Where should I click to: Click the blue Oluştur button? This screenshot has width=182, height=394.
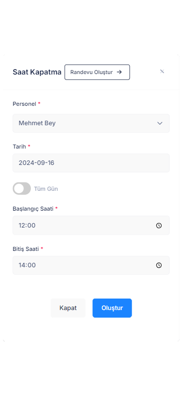112,308
